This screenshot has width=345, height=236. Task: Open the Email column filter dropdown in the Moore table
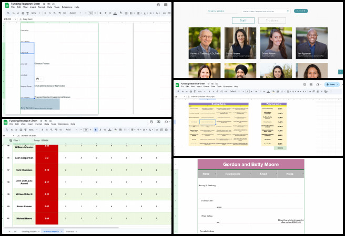276,174
